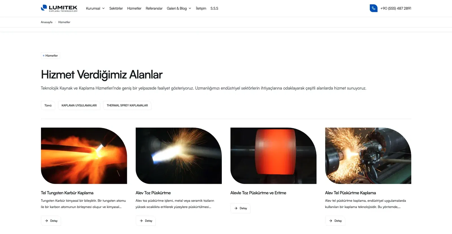Open the Referanslar menu item

pos(154,8)
